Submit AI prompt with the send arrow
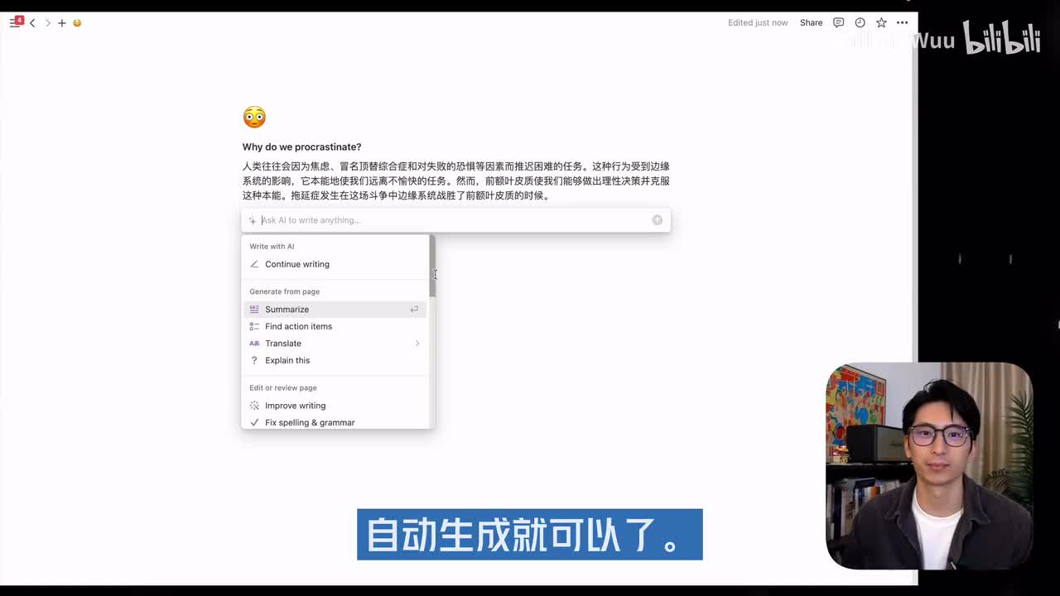This screenshot has height=596, width=1060. pos(657,220)
